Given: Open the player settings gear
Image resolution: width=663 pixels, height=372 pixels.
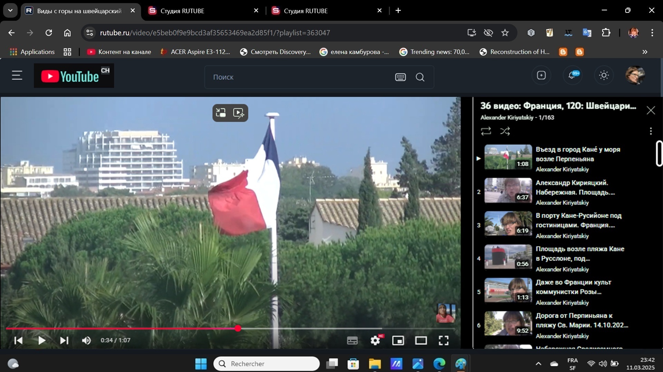Looking at the screenshot, I should pos(375,341).
